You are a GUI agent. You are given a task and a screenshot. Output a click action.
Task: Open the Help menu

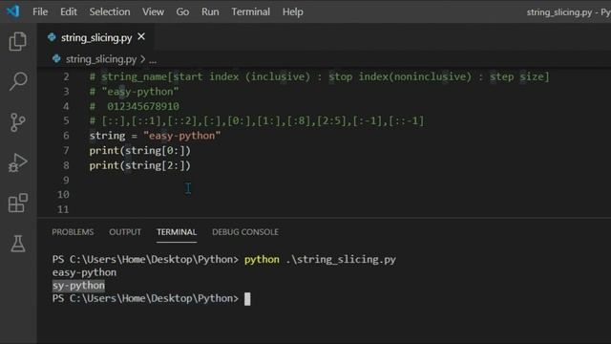click(293, 11)
